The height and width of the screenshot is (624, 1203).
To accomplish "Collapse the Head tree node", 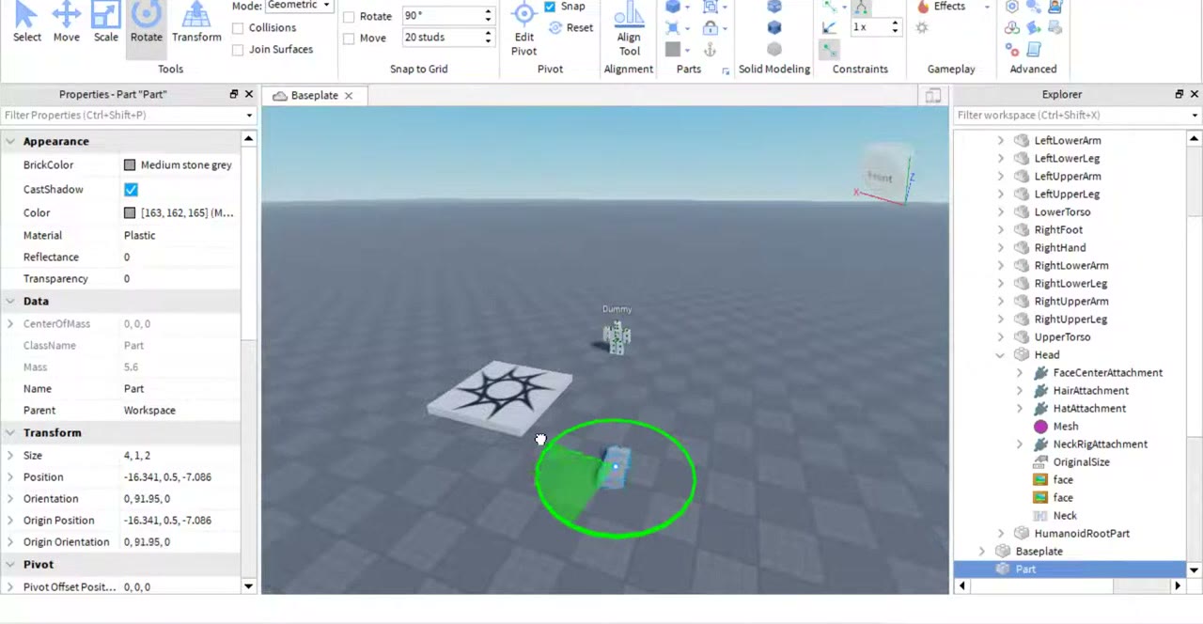I will coord(1000,355).
